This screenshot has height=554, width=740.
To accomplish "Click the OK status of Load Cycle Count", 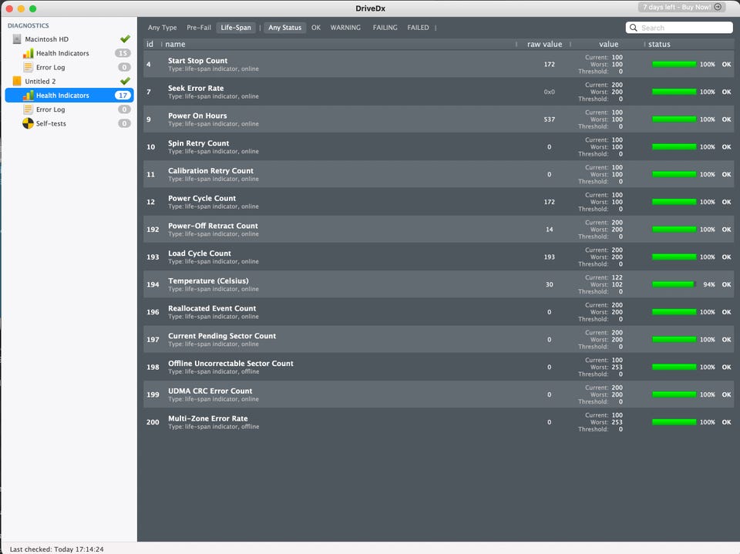I will [x=726, y=257].
